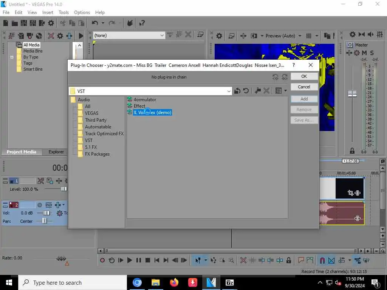Solo the Master bus
Image resolution: width=387 pixels, height=290 pixels.
pos(372,53)
